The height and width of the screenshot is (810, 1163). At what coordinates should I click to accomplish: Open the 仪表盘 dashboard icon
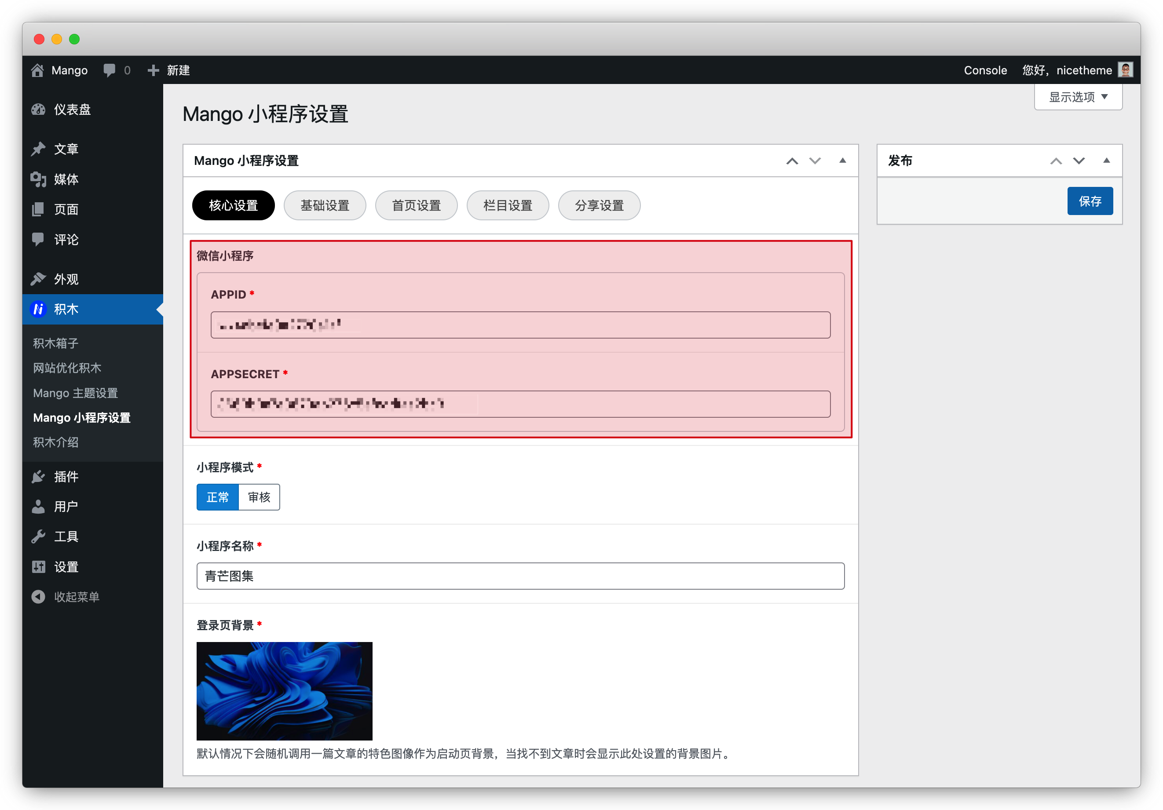pos(39,109)
